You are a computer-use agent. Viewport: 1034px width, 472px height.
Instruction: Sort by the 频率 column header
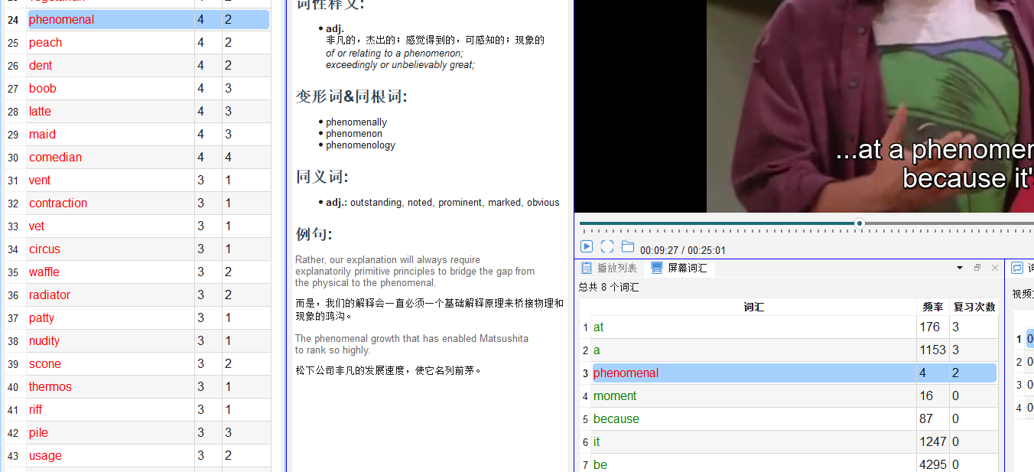click(x=933, y=307)
